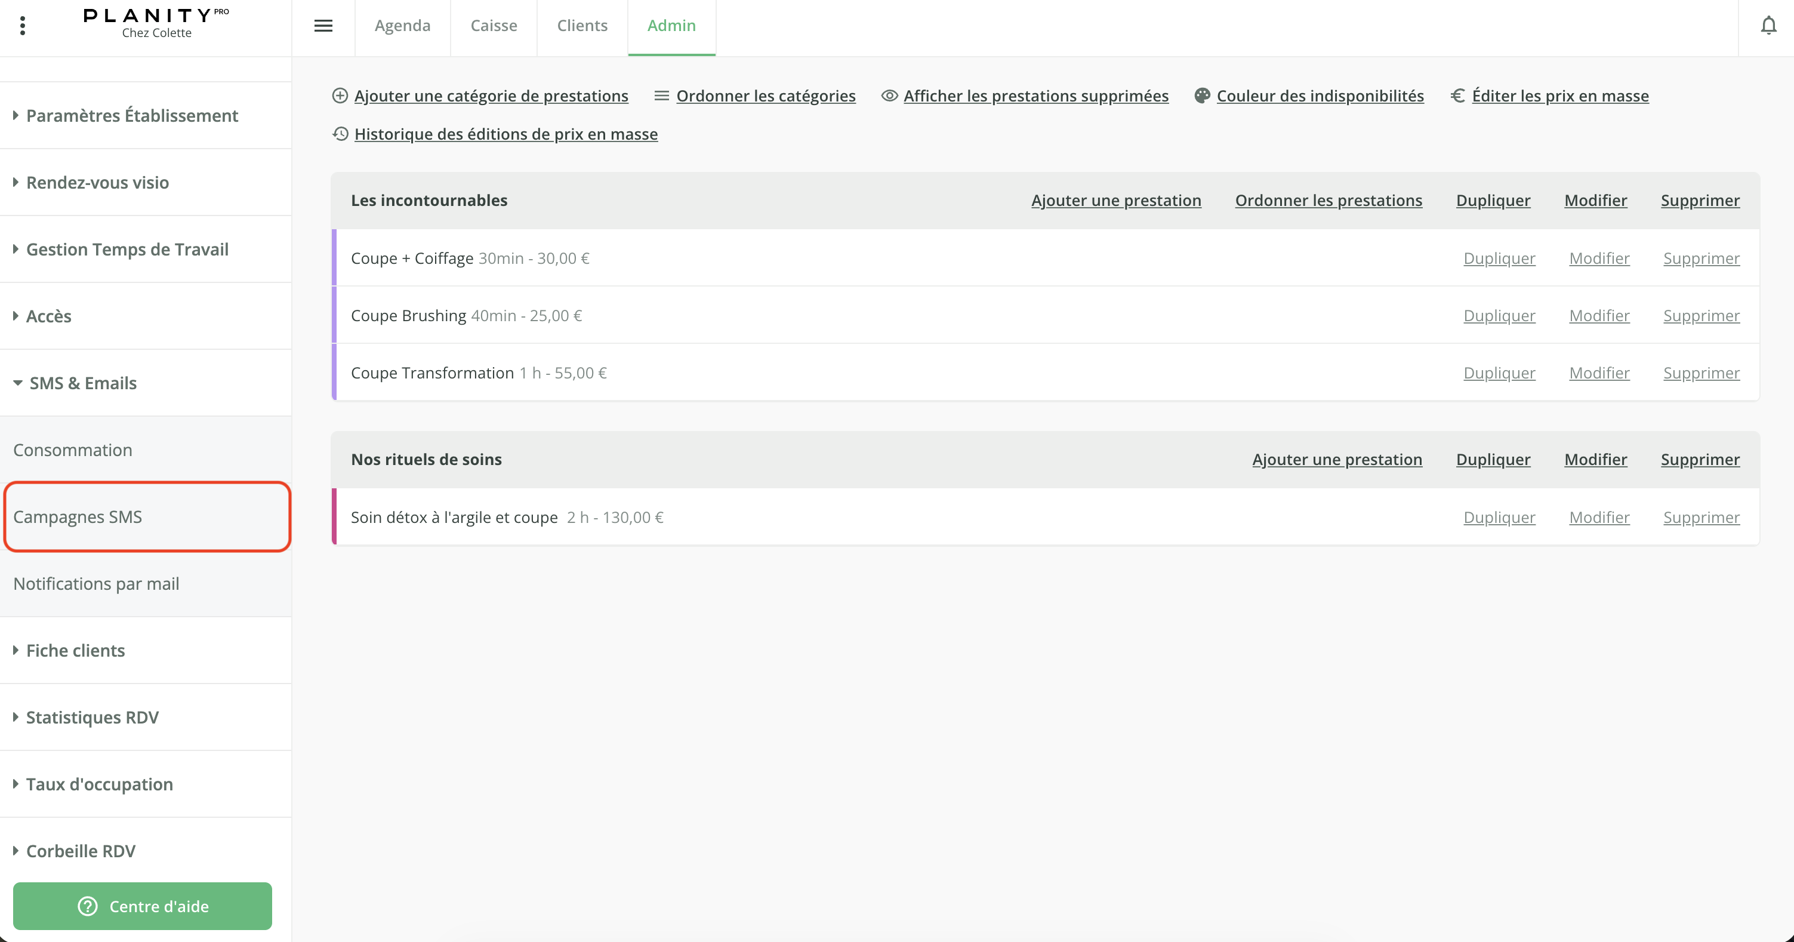Expand the Fiche clients section

click(75, 651)
